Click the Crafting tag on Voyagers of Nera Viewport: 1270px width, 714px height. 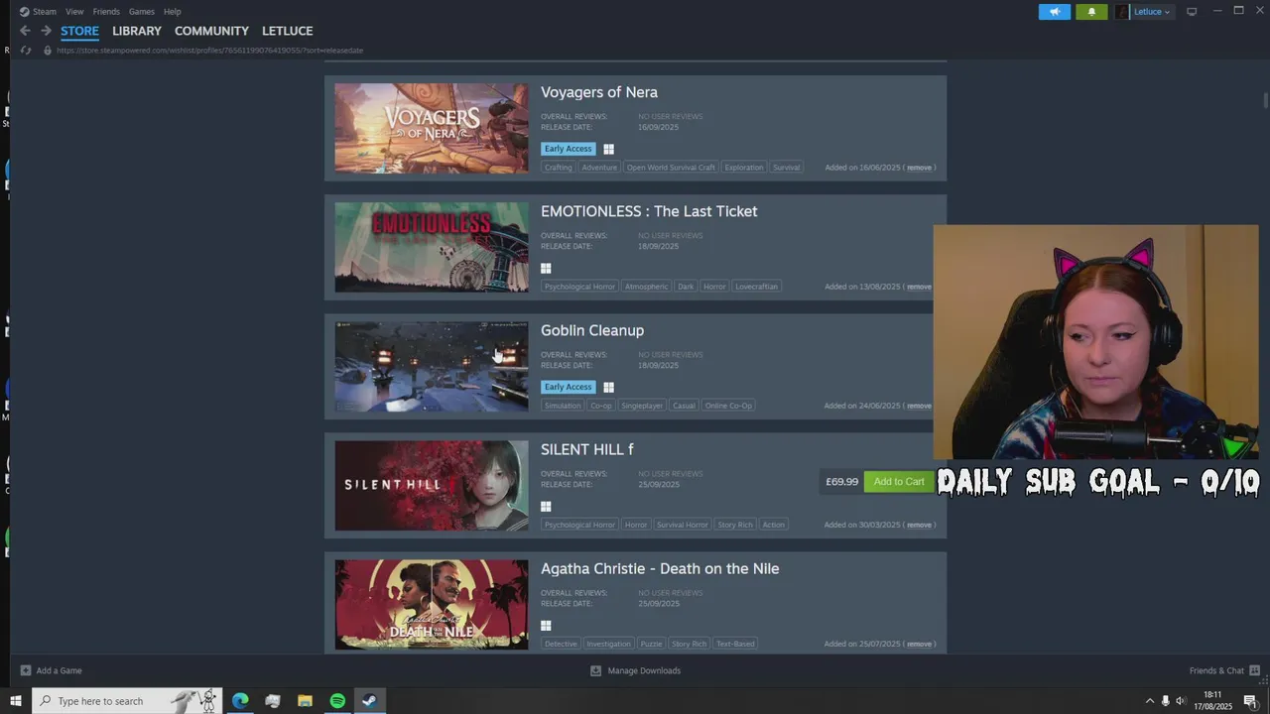coord(558,168)
